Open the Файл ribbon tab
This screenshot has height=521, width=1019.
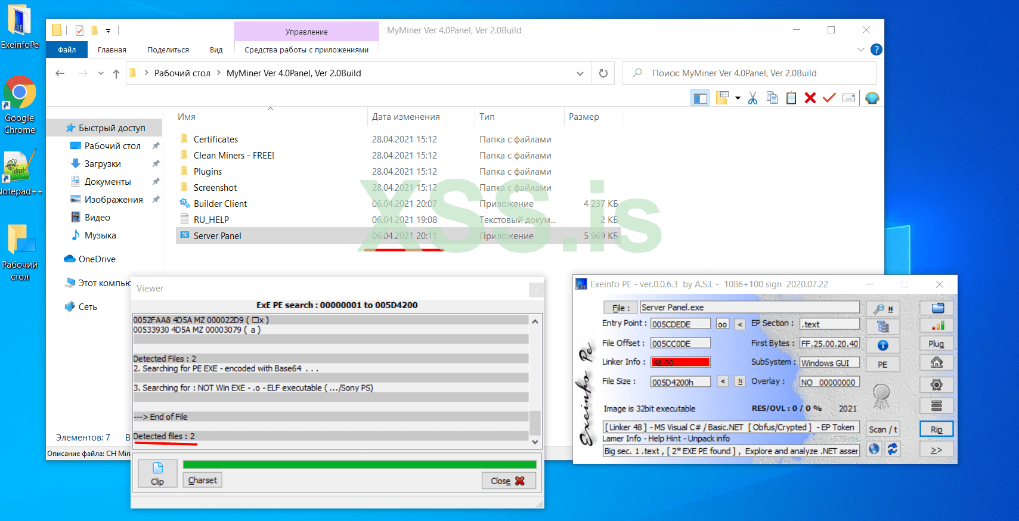pos(67,50)
